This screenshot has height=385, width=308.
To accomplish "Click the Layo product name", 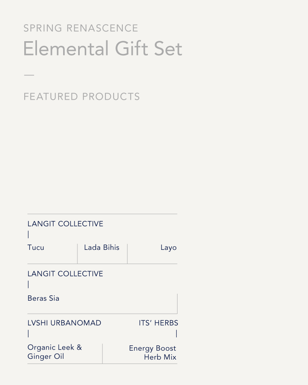I will (x=169, y=248).
